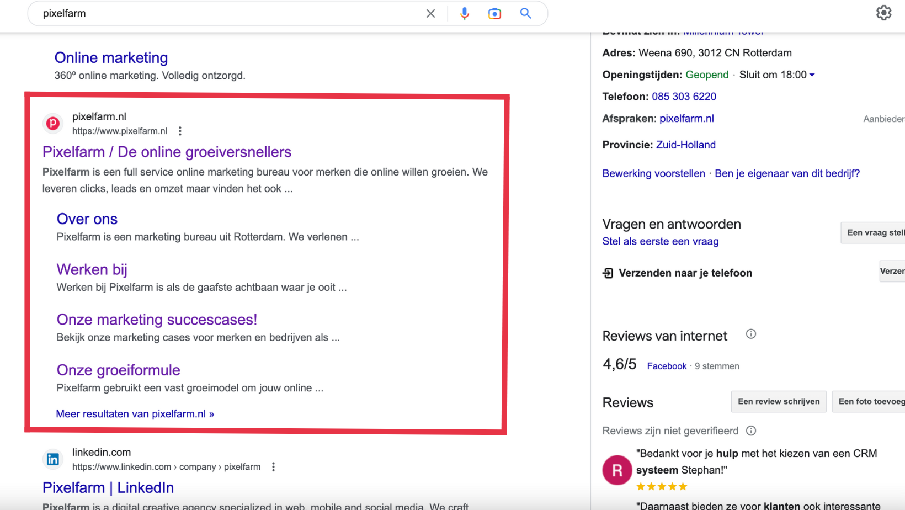Click the five-star rating under the Stephan review
The width and height of the screenshot is (905, 510).
pyautogui.click(x=662, y=486)
